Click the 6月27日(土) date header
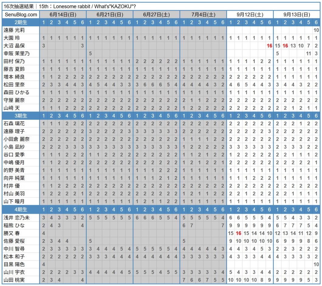 pyautogui.click(x=156, y=15)
